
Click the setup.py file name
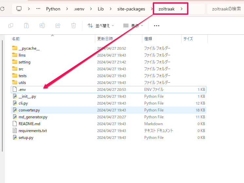[x=26, y=138]
